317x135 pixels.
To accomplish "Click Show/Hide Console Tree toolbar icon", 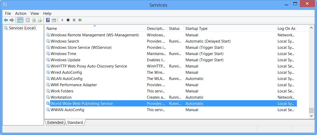I will 20,20.
